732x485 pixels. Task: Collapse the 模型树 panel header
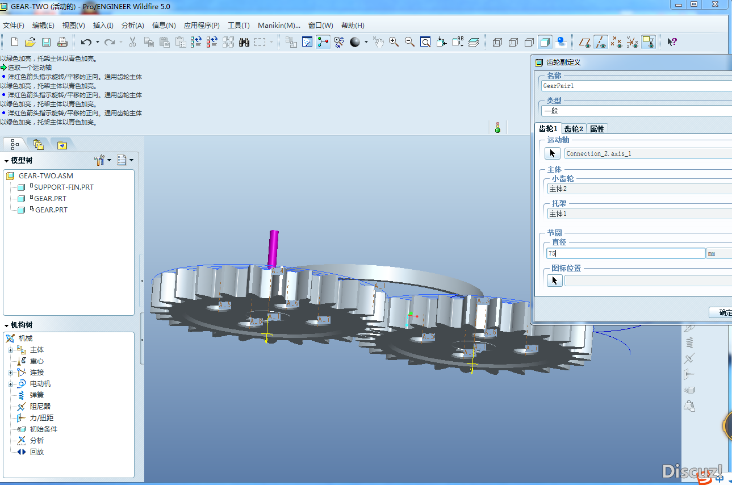pyautogui.click(x=19, y=161)
